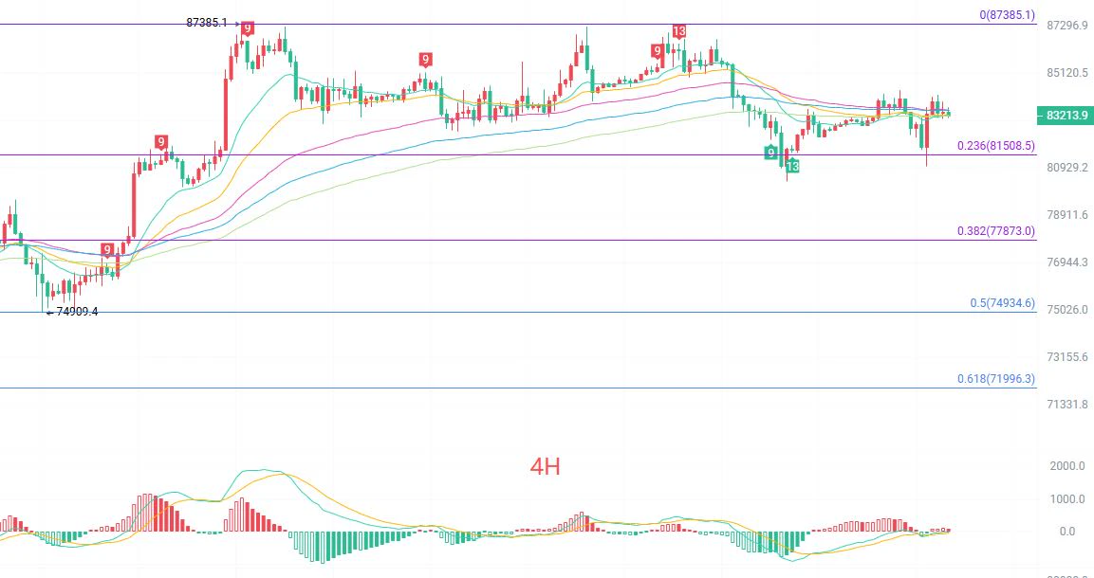This screenshot has height=578, width=1094.
Task: Click the 85120.5 price axis value
Action: click(1067, 72)
